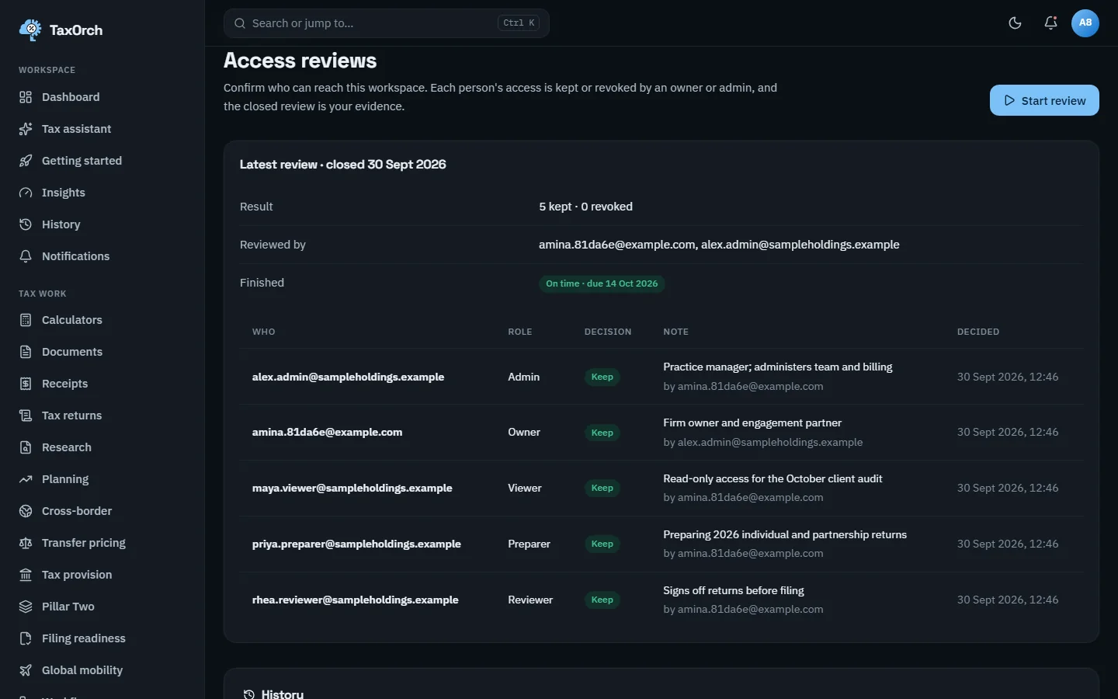This screenshot has width=1118, height=699.
Task: Click the Decided column header
Action: pos(978,332)
